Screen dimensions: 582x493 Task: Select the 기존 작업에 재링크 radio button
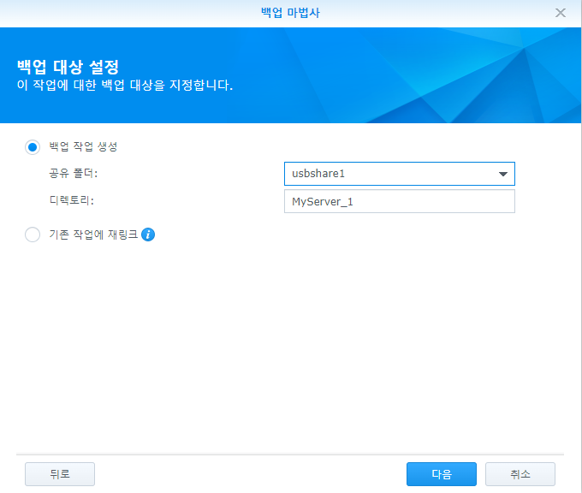(x=33, y=235)
